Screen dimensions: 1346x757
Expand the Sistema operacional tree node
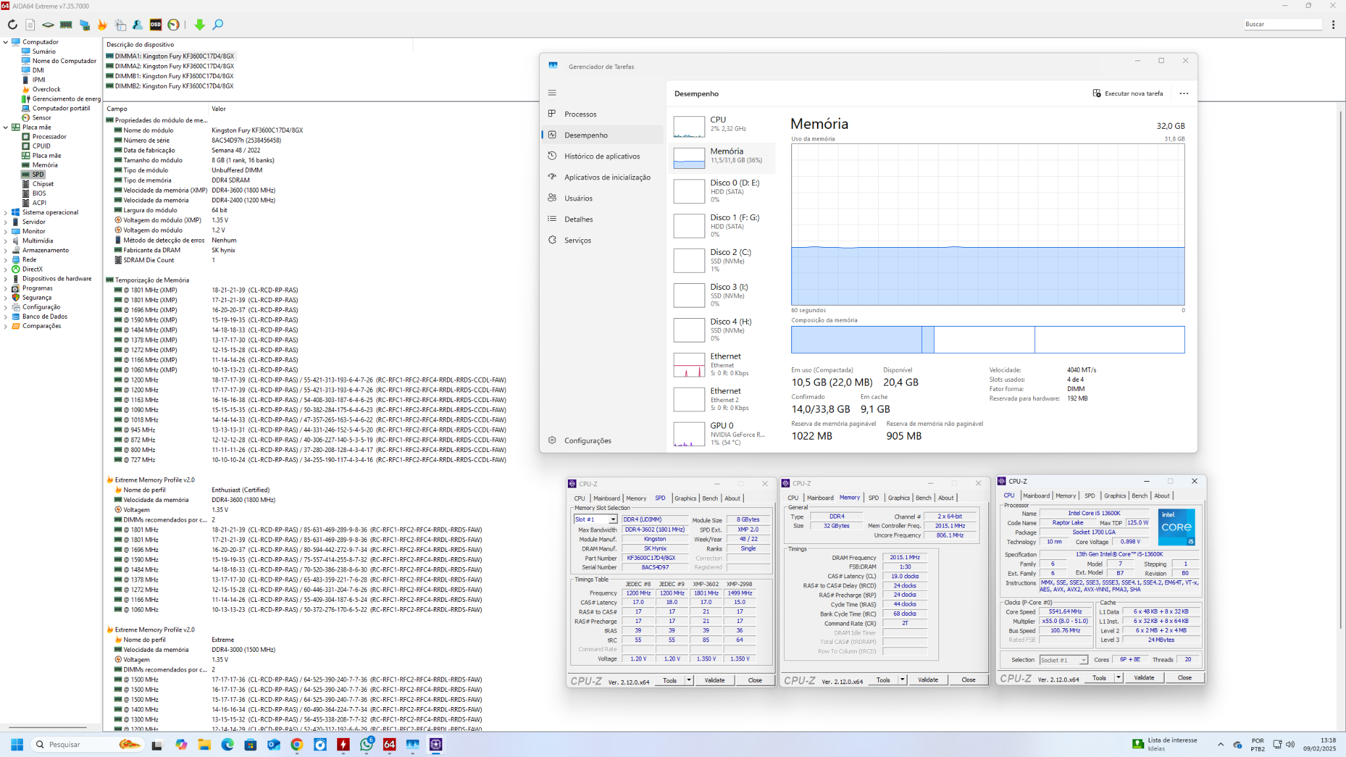(x=6, y=213)
